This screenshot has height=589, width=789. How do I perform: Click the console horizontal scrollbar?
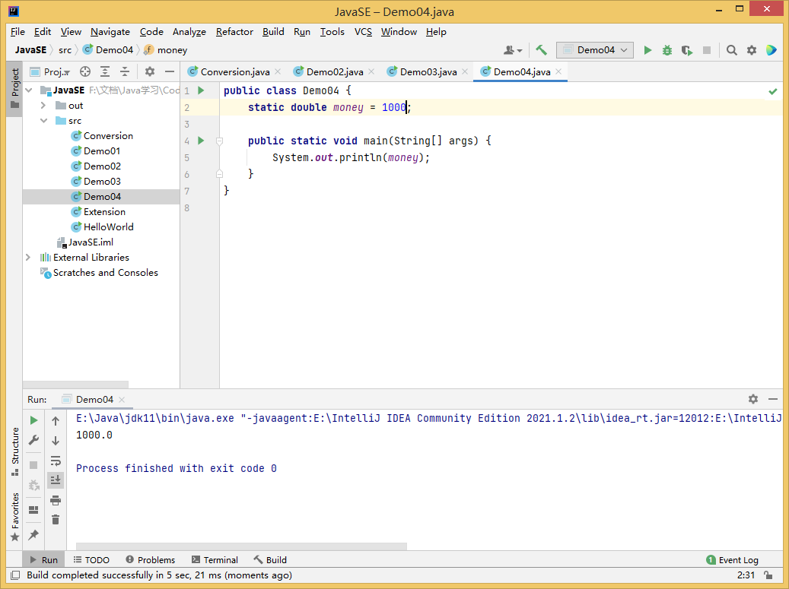(x=240, y=546)
